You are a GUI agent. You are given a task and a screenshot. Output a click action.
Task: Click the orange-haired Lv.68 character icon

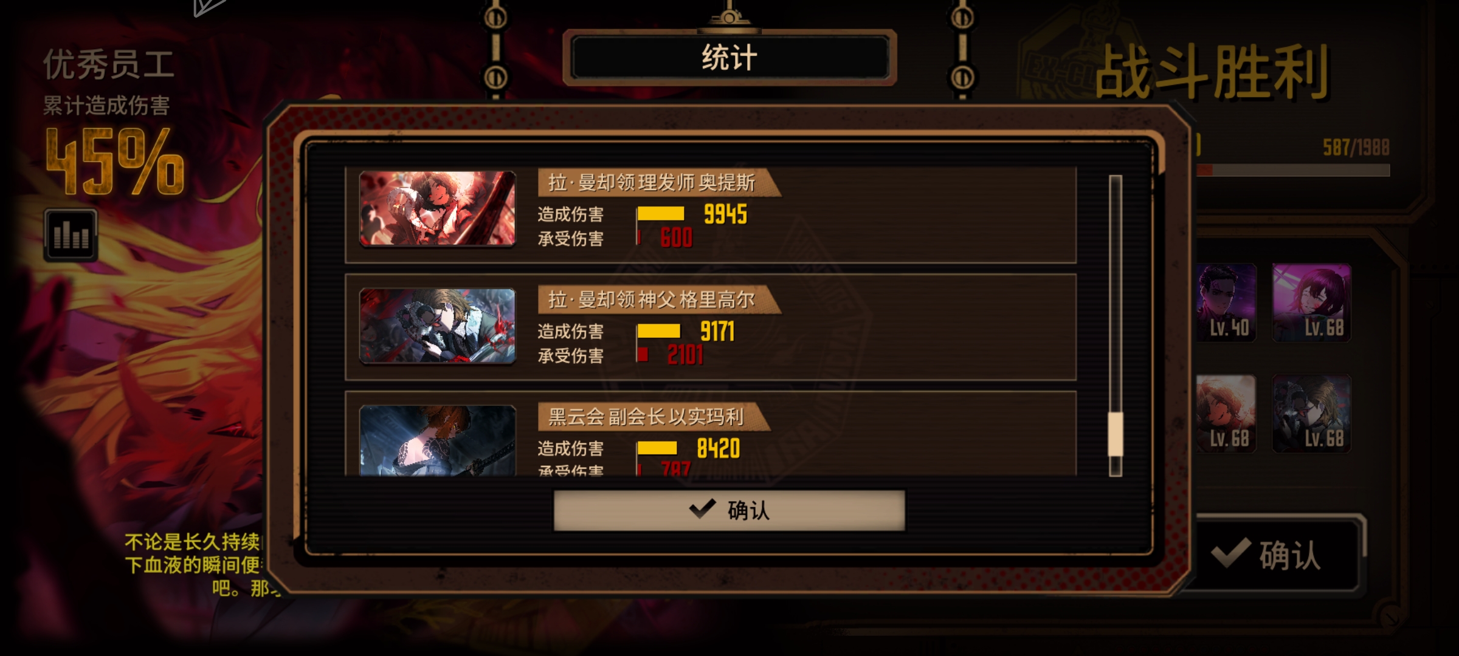coord(1226,414)
